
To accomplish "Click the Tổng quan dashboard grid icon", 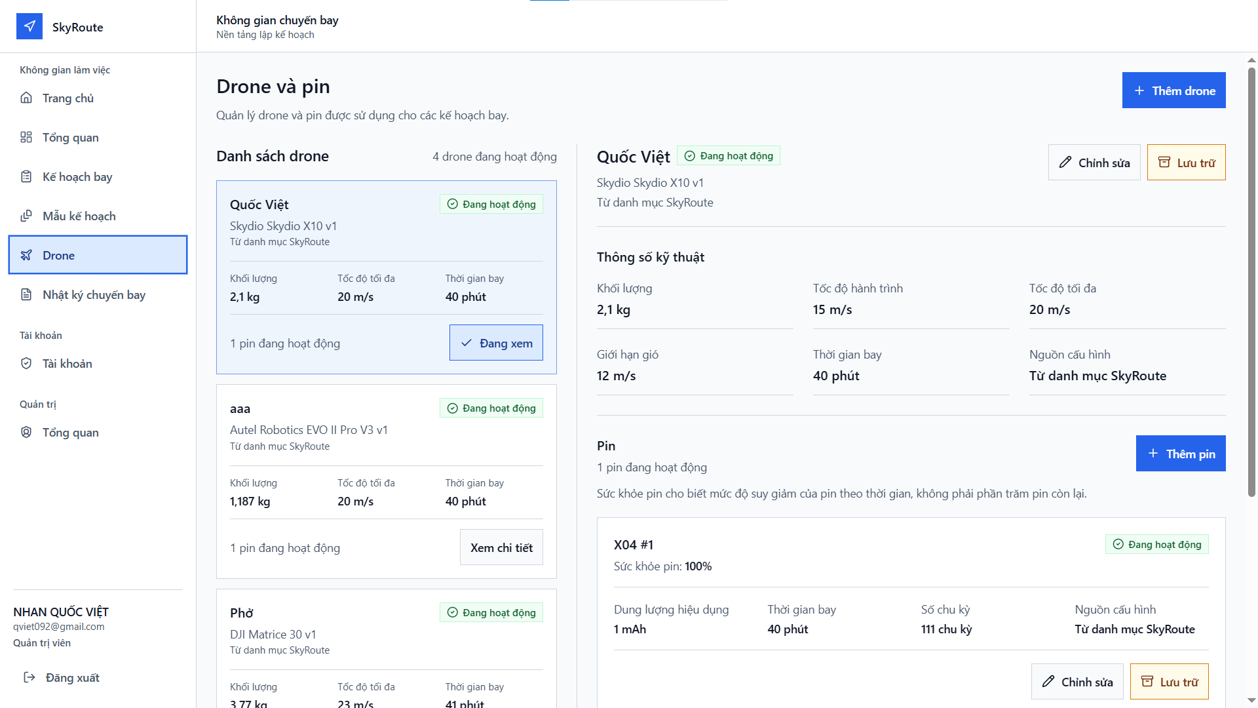I will [26, 137].
